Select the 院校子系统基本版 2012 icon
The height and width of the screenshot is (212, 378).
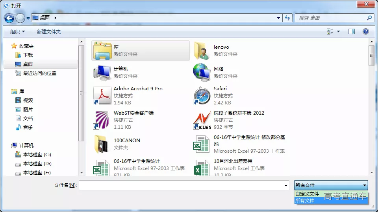click(202, 120)
